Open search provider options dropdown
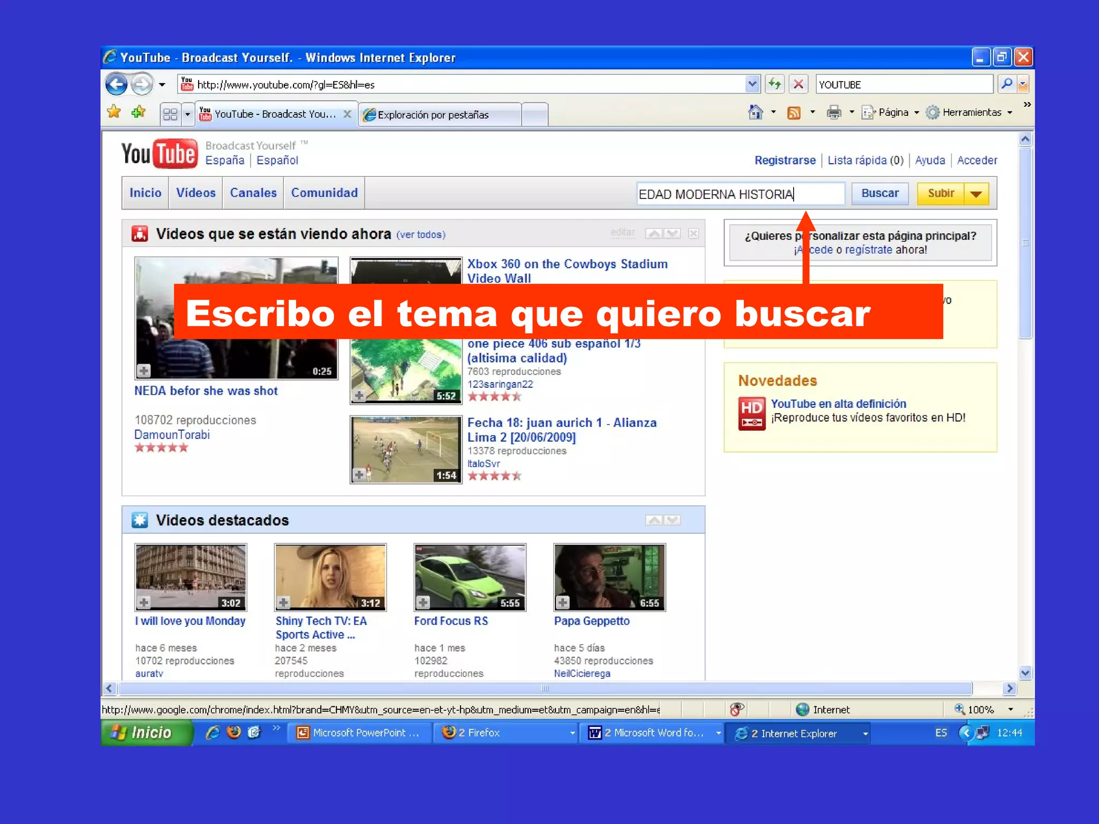This screenshot has width=1099, height=824. tap(1023, 84)
